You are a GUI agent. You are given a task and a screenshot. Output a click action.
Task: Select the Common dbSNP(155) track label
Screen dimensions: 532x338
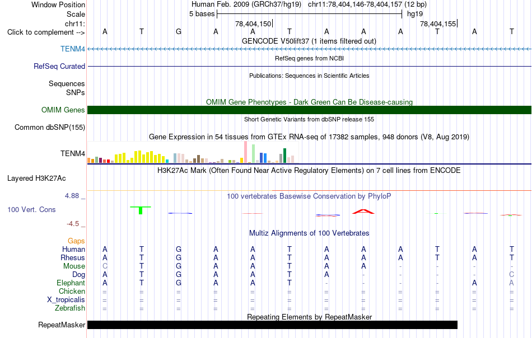click(x=49, y=127)
